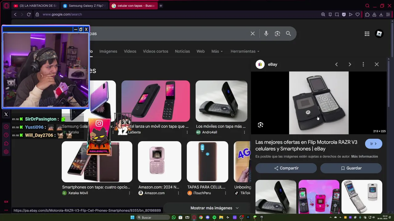The height and width of the screenshot is (221, 394).
Task: Open the pink RAZR related image thumbnail
Action: point(319,196)
